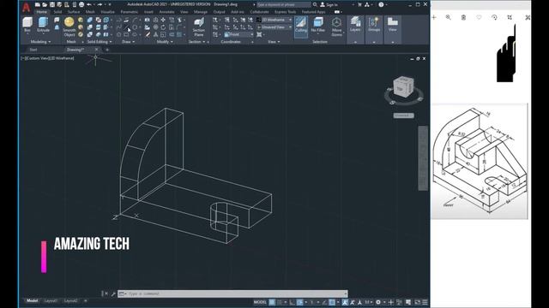Click the title bar keyword search field
This screenshot has height=308, width=549.
pos(284,4)
